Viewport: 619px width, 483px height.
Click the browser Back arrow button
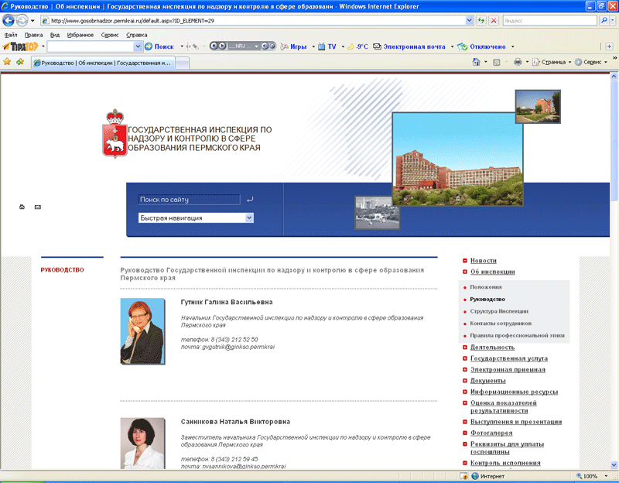(x=9, y=20)
